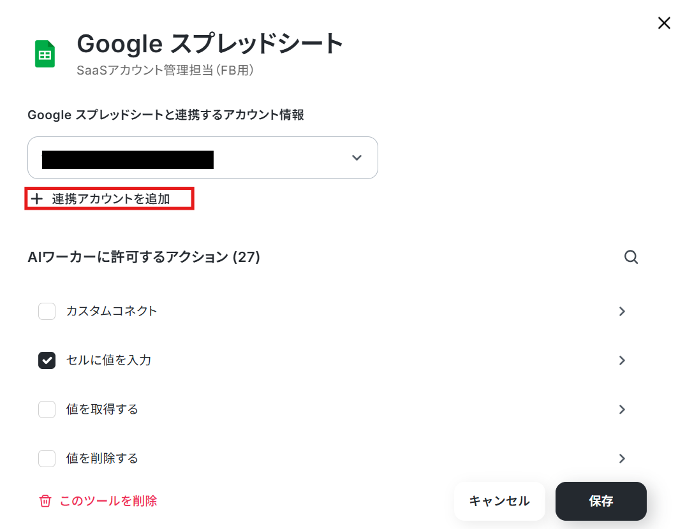
Task: Enable the 値を取得する checkbox
Action: 47,409
